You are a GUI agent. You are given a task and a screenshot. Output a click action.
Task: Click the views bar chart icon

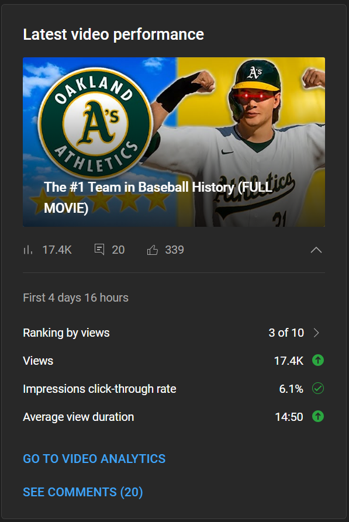coord(28,250)
